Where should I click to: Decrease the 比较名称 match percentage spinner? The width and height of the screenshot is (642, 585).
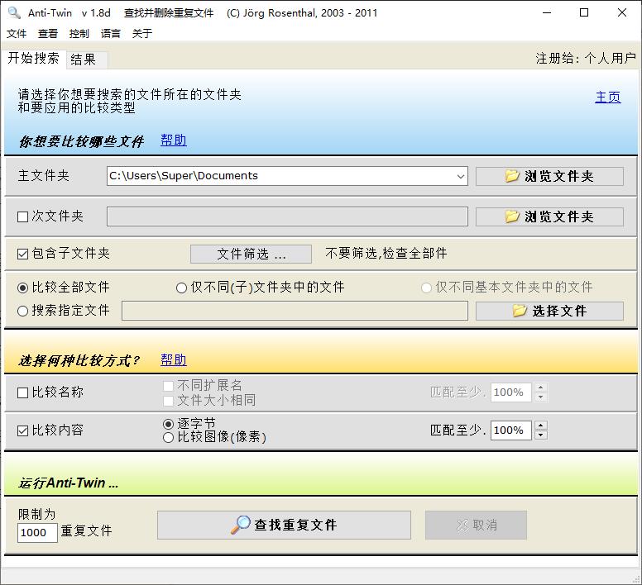(x=541, y=397)
